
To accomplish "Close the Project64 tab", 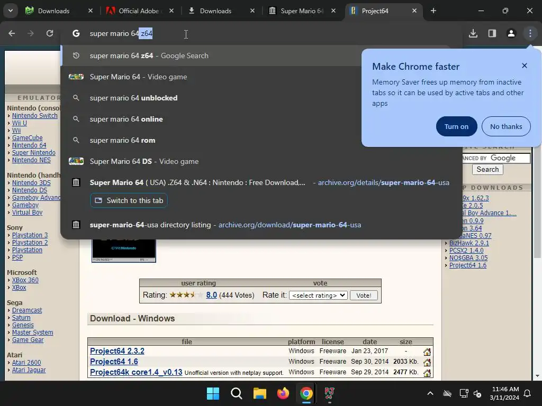I will pos(414,11).
